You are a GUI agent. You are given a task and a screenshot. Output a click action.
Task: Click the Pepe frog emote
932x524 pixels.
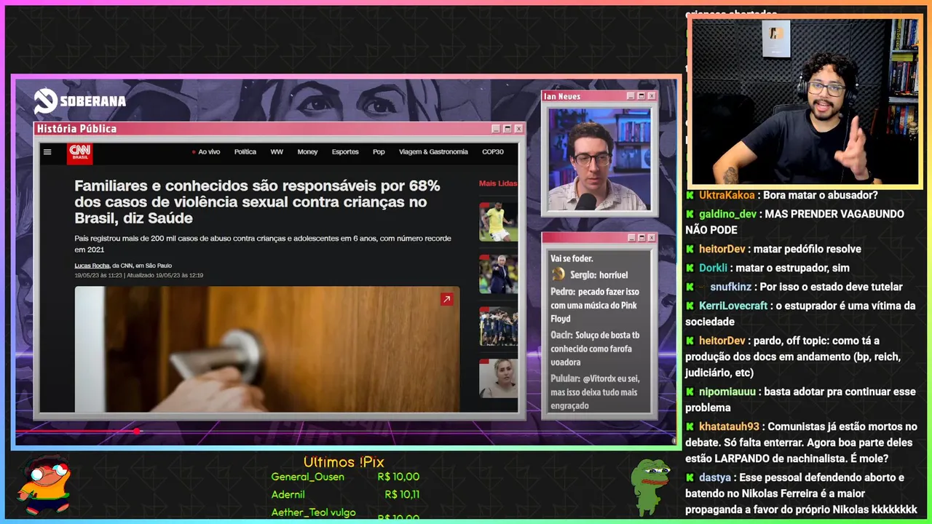click(x=649, y=486)
